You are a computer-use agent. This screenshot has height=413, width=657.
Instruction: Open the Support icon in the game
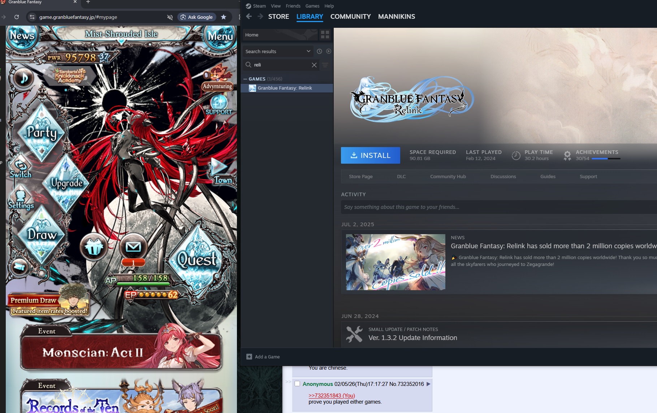click(x=219, y=105)
